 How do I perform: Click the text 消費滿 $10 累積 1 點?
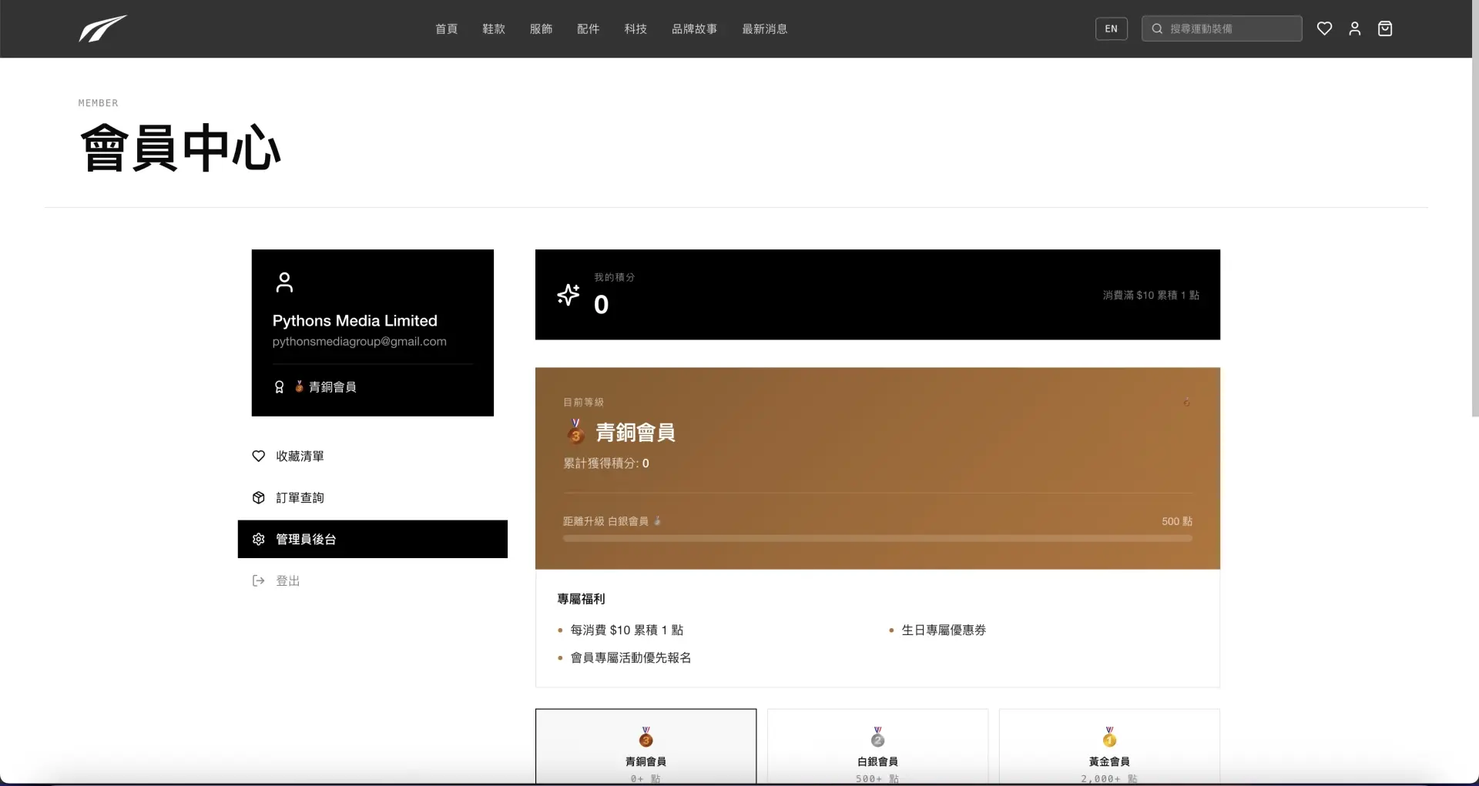tap(1151, 295)
